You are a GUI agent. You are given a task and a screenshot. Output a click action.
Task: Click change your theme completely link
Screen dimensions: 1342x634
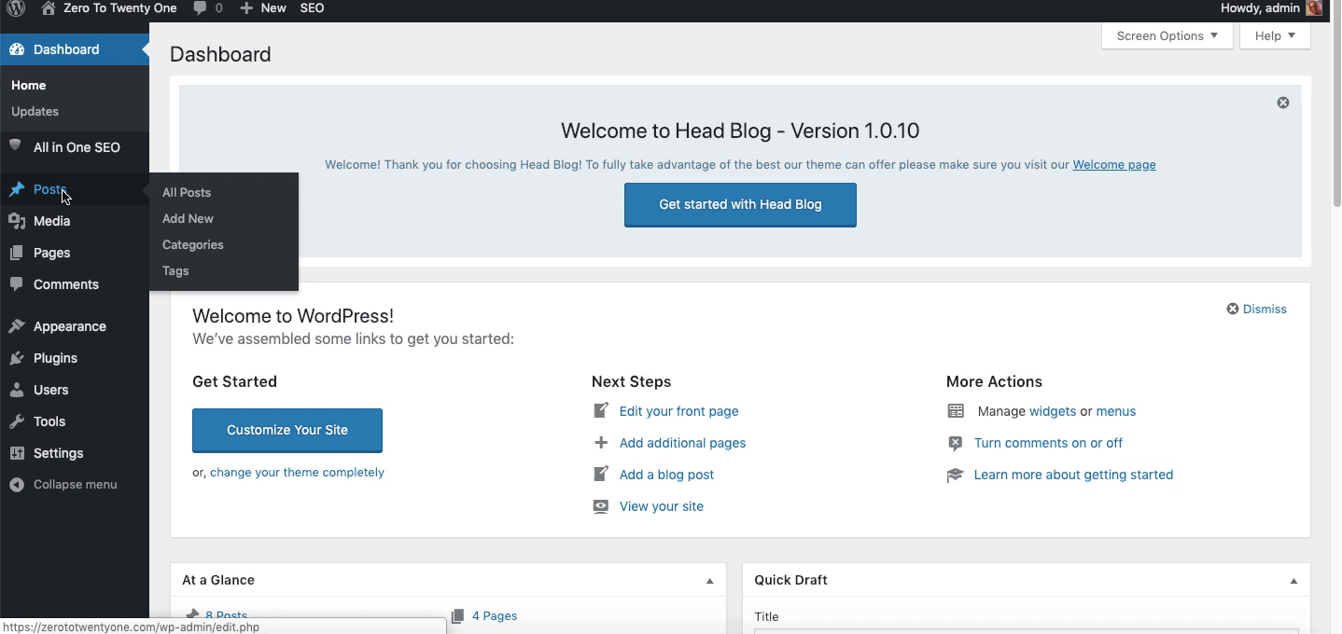click(297, 472)
